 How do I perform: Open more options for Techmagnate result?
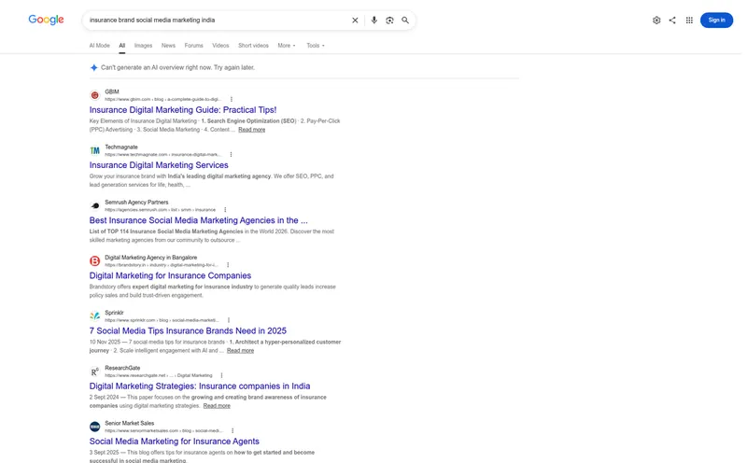click(x=231, y=154)
